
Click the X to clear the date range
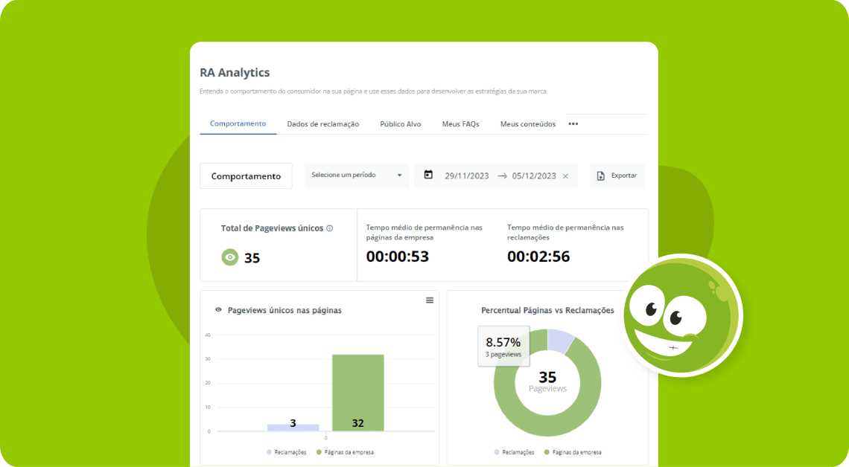click(x=565, y=175)
